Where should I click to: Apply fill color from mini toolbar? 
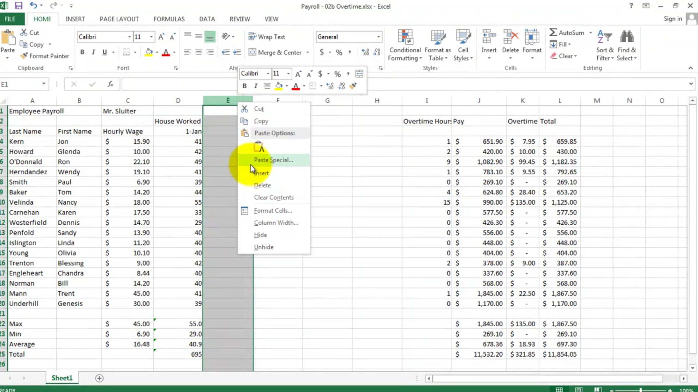278,86
